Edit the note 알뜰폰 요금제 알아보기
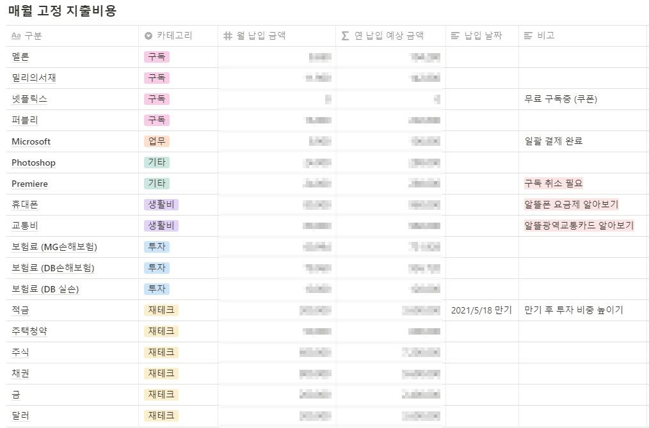This screenshot has height=428, width=649. (571, 204)
